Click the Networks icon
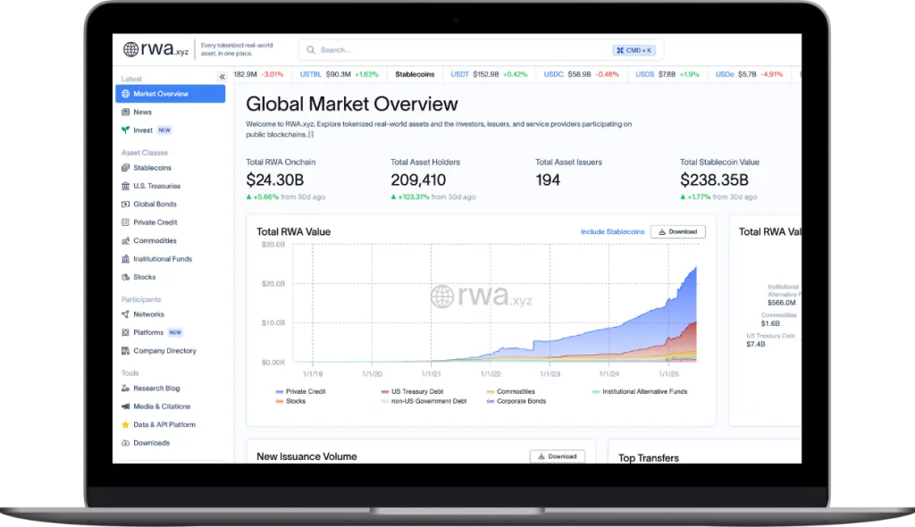The height and width of the screenshot is (527, 915). [x=125, y=314]
